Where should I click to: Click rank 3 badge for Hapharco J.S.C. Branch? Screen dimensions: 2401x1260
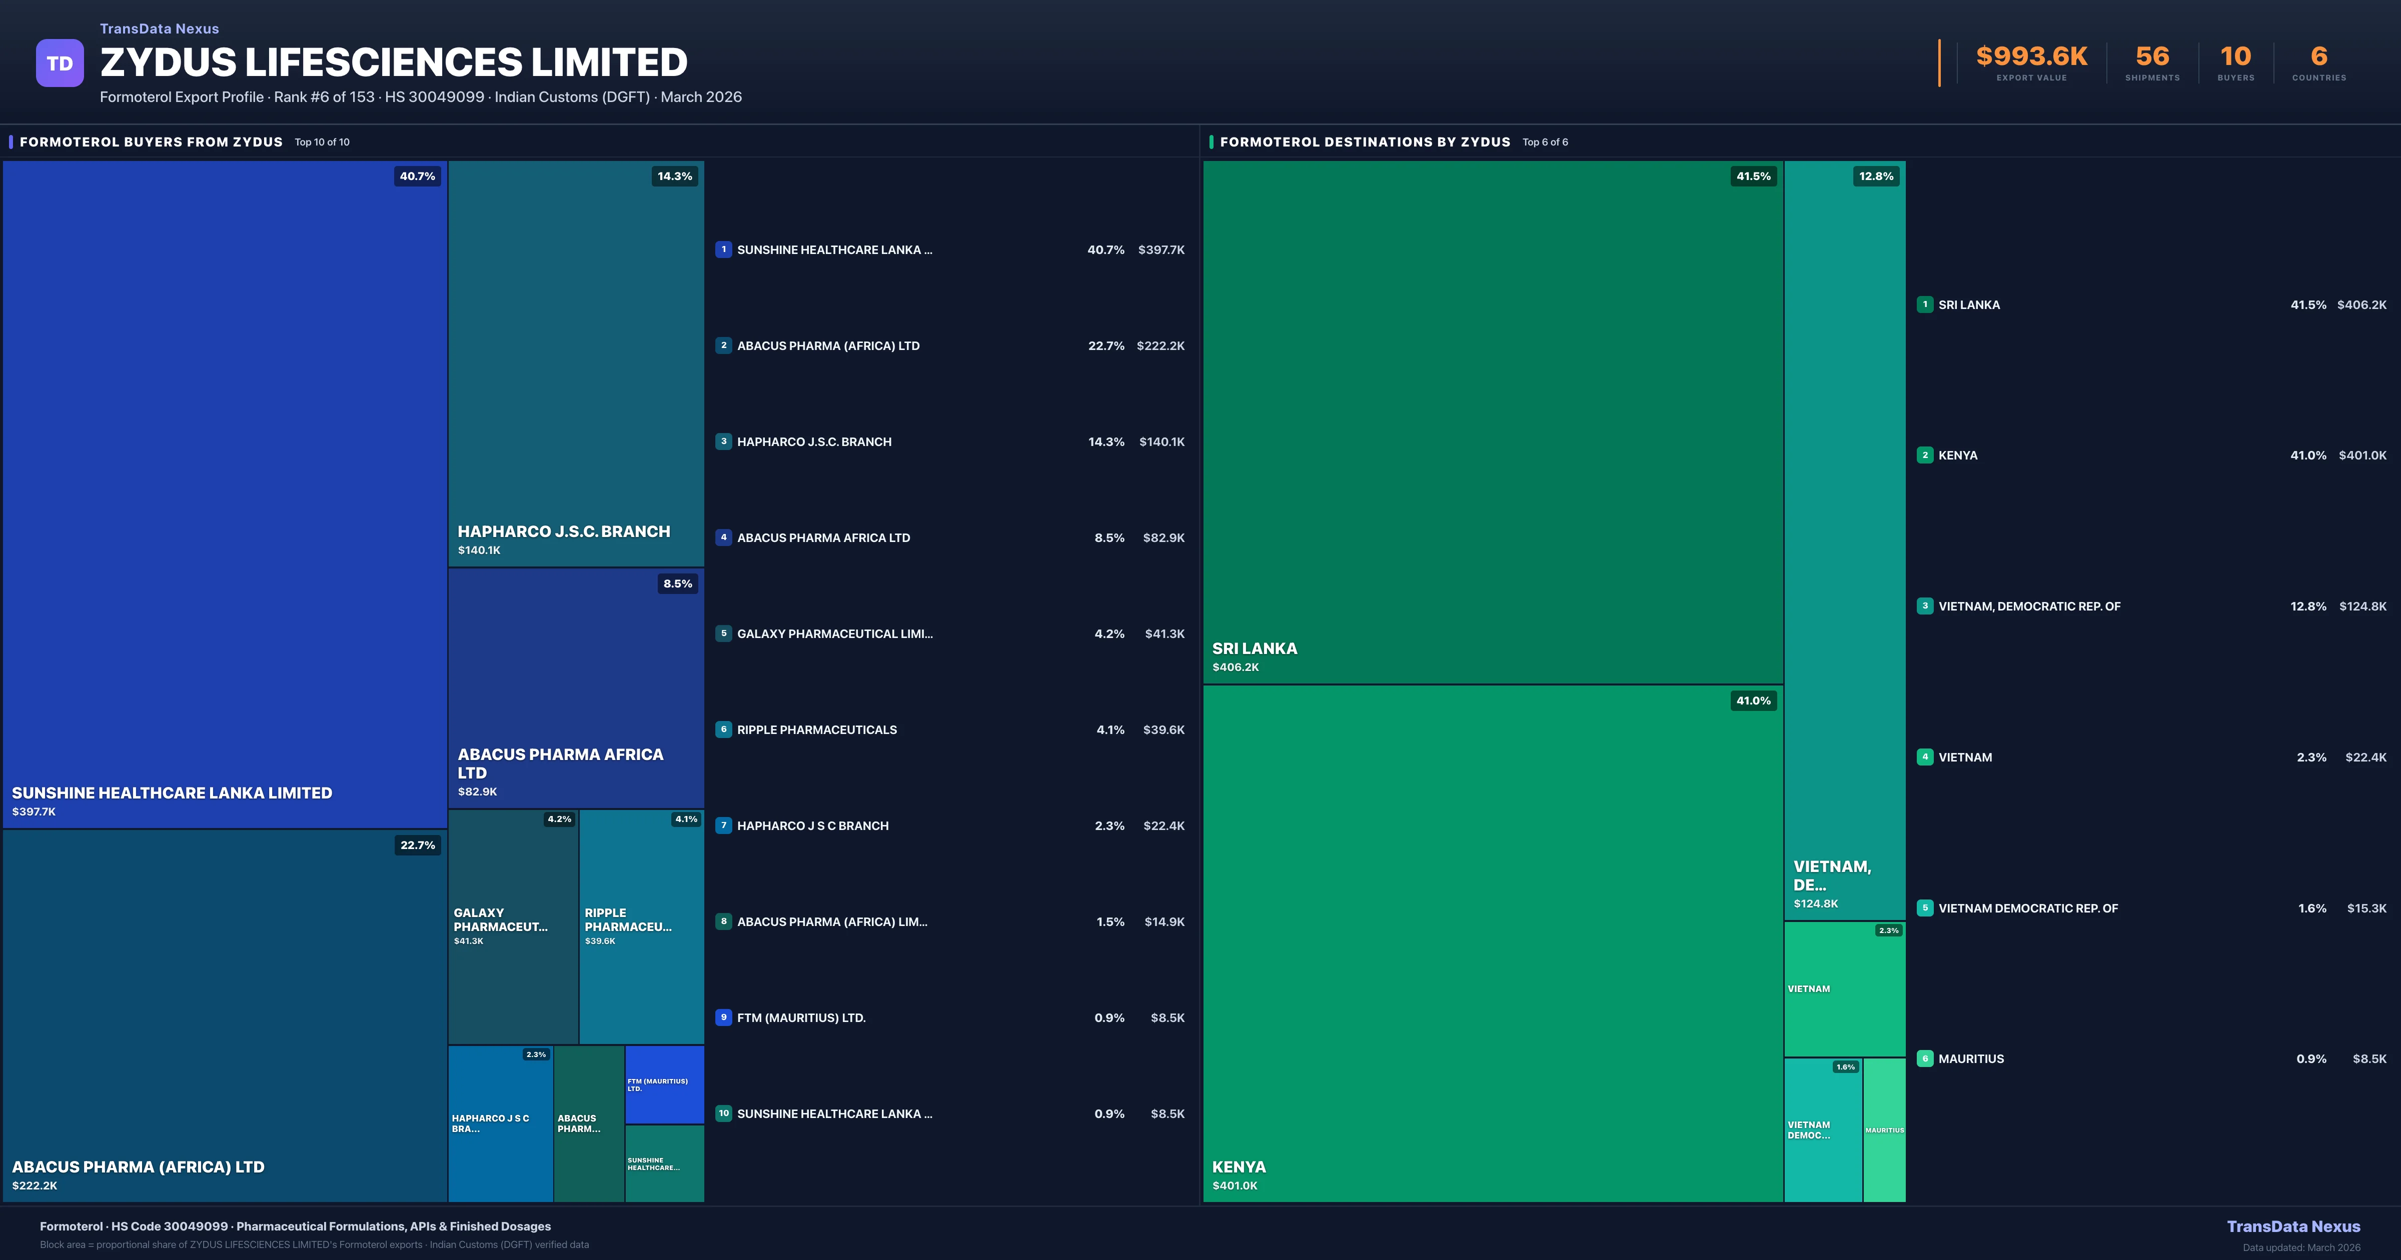[723, 441]
